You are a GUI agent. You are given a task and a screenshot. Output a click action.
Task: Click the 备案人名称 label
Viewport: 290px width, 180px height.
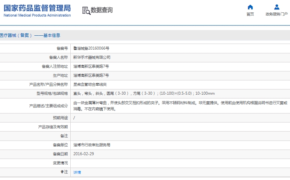[58, 57]
